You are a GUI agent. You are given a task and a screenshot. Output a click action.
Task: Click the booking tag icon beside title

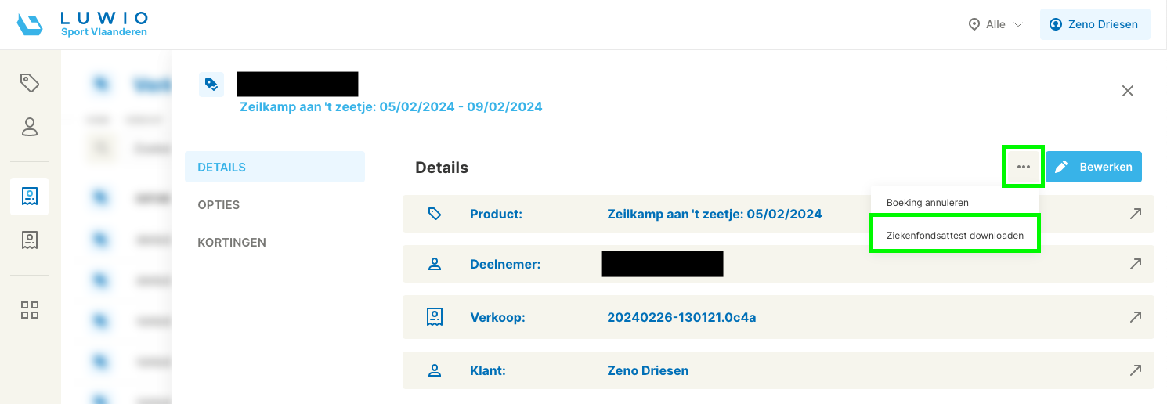tap(211, 85)
